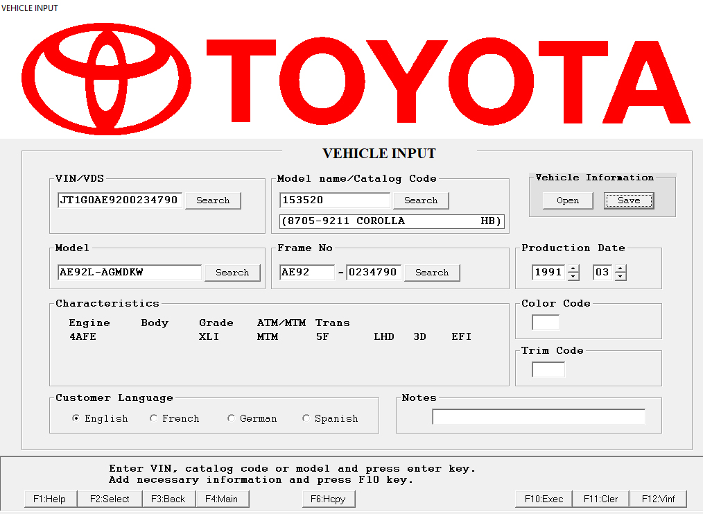The height and width of the screenshot is (514, 703).
Task: Increase the production year with up arrow
Action: 573,268
